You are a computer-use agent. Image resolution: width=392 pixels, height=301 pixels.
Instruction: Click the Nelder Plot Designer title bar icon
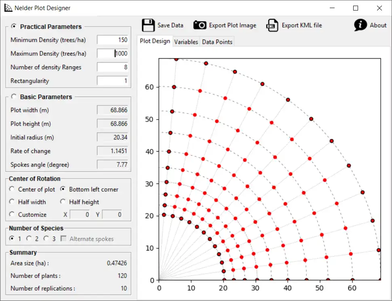click(x=8, y=8)
